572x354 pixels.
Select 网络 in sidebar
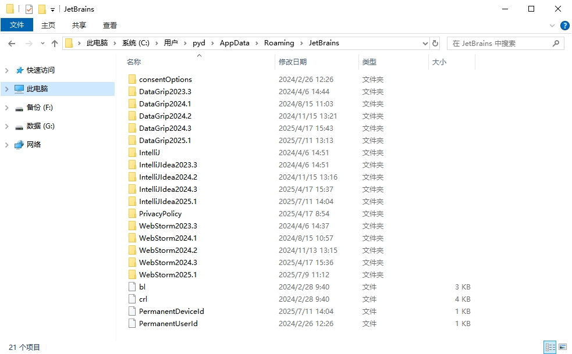(34, 145)
